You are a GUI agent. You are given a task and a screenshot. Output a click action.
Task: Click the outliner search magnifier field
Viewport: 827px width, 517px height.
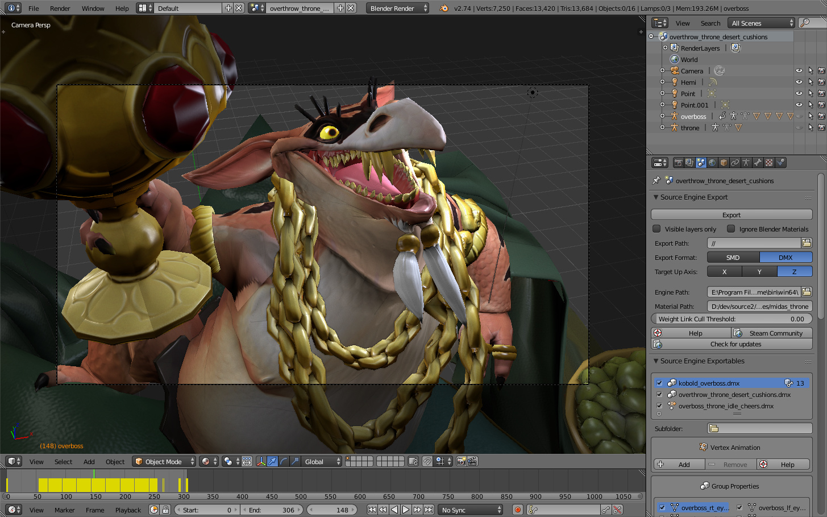(x=812, y=23)
